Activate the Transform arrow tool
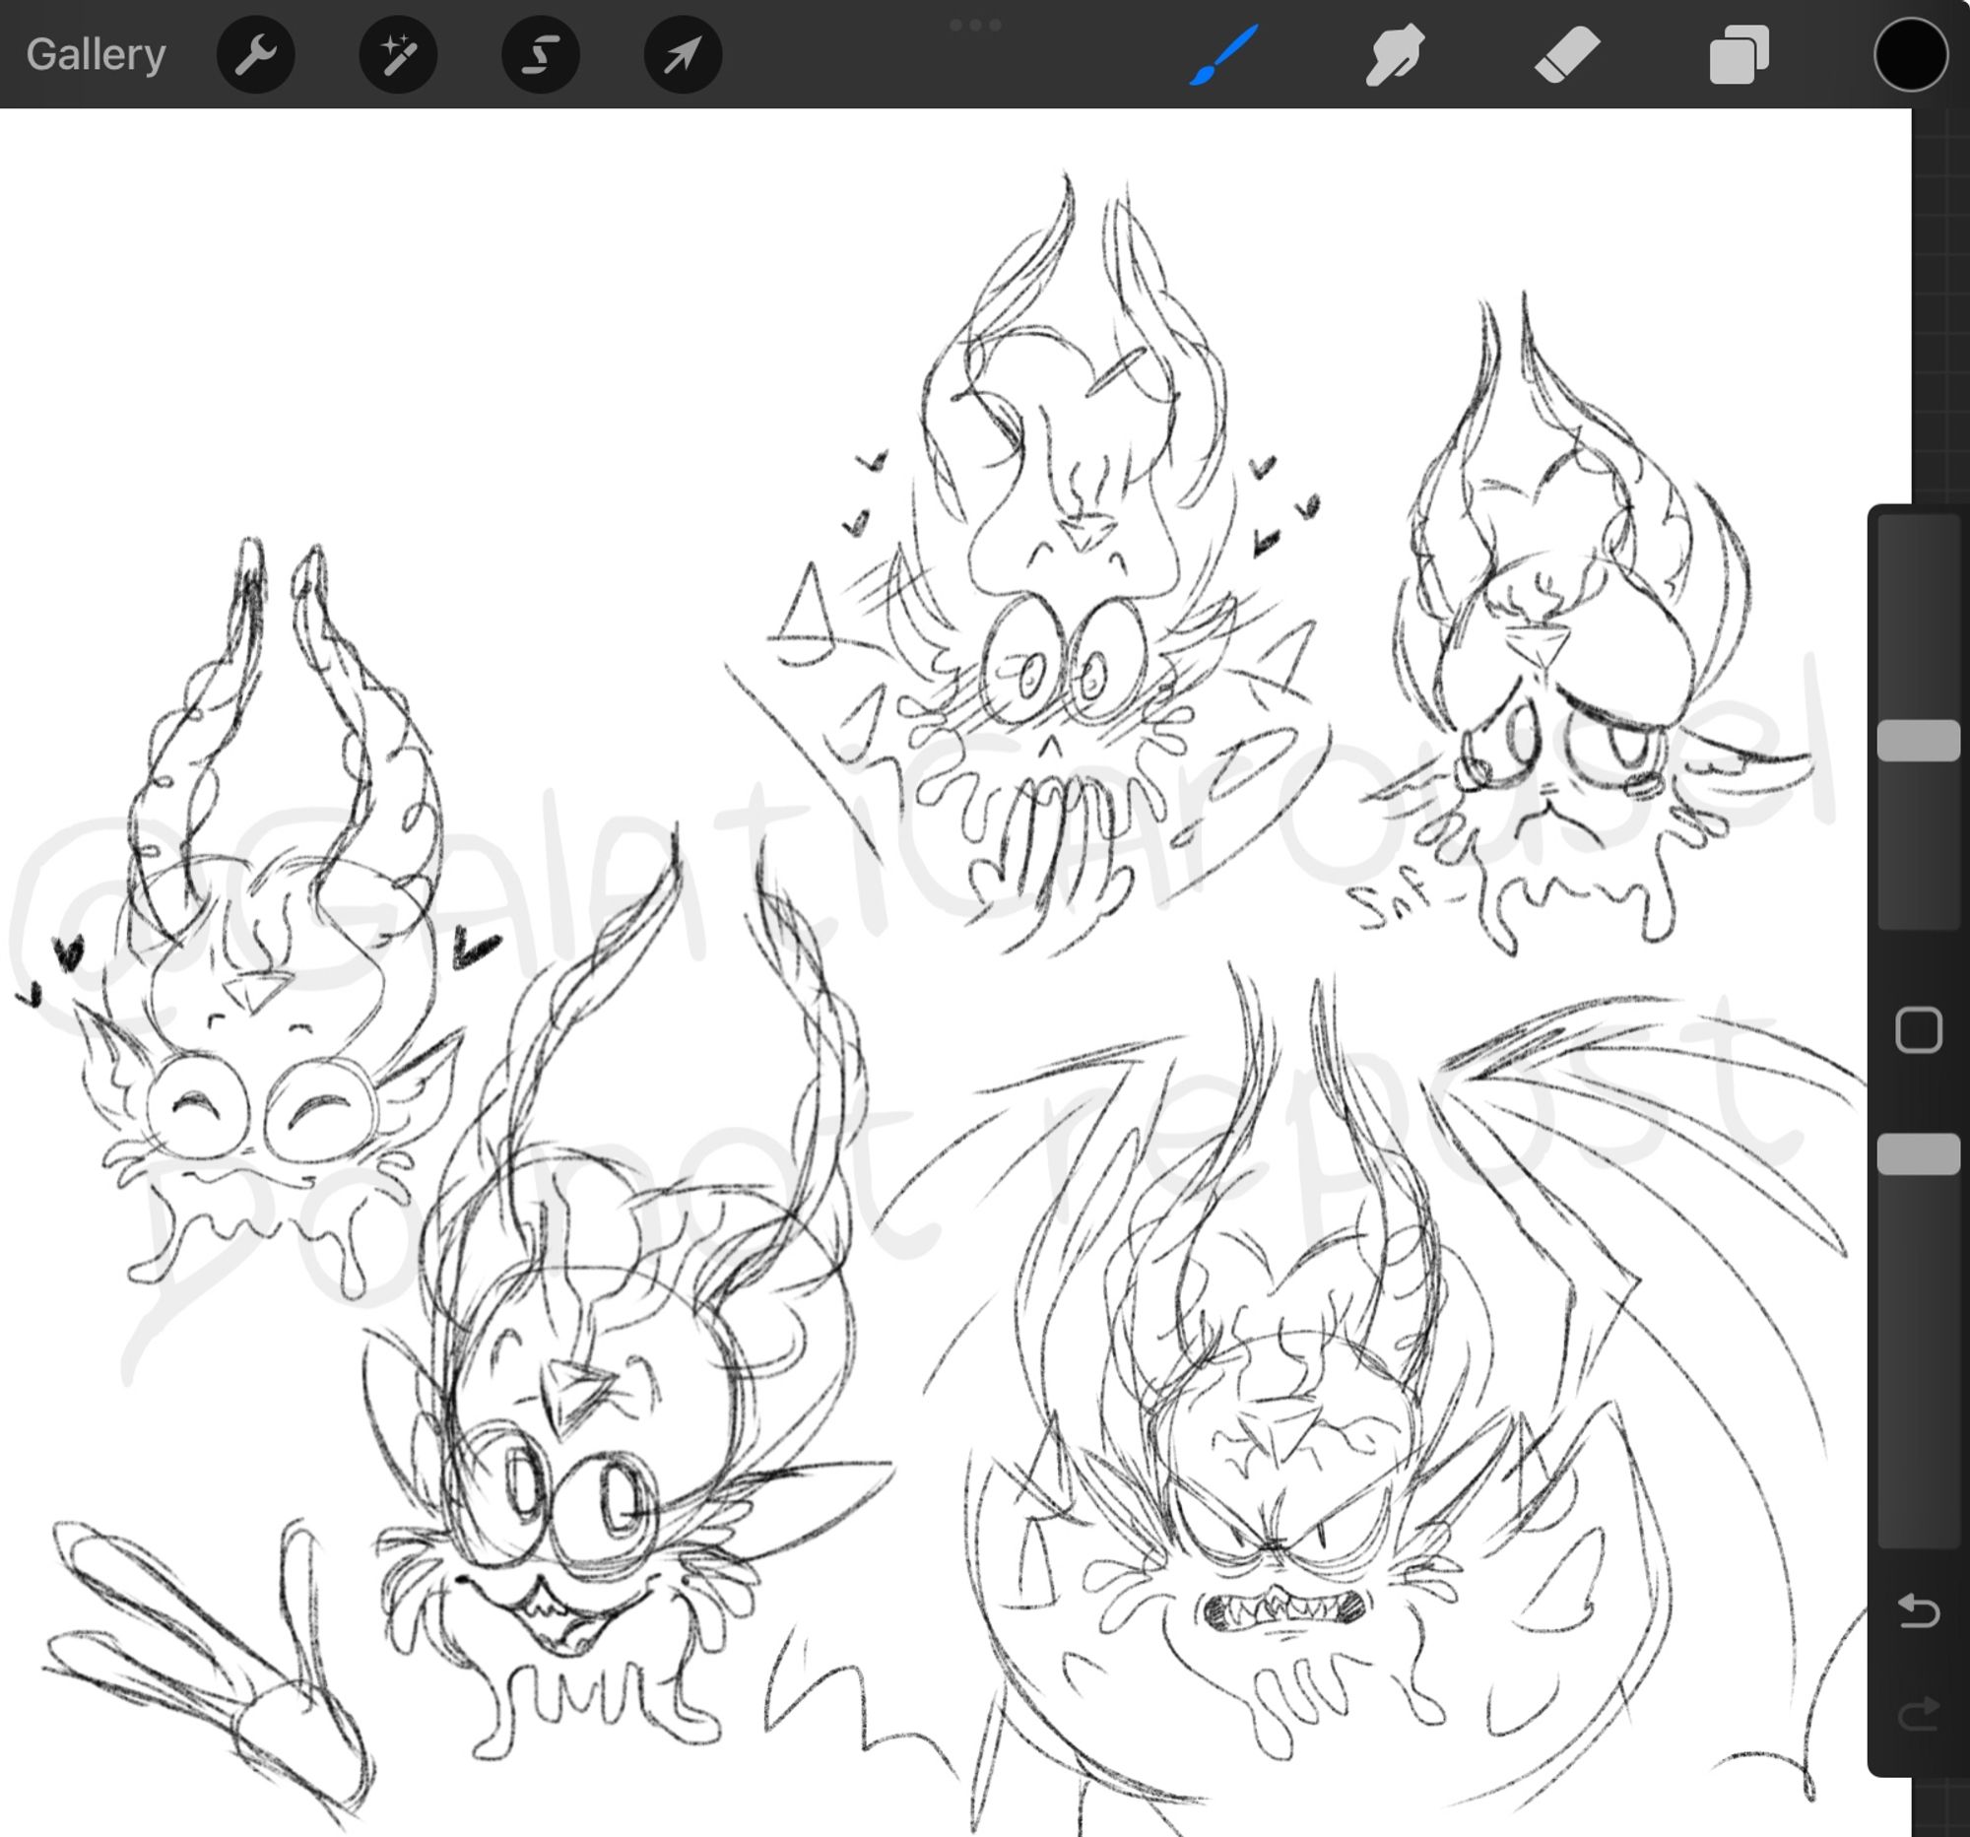This screenshot has height=1837, width=1970. (683, 54)
